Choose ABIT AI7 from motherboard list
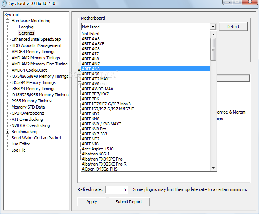259x214 pixels. [x=146, y=54]
